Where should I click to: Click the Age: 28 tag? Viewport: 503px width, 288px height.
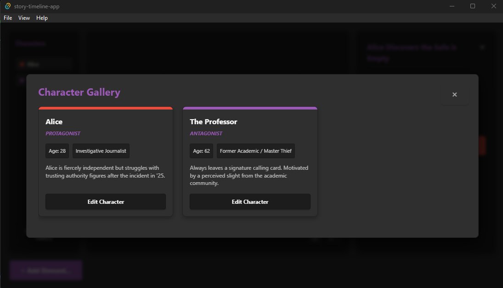pos(57,151)
